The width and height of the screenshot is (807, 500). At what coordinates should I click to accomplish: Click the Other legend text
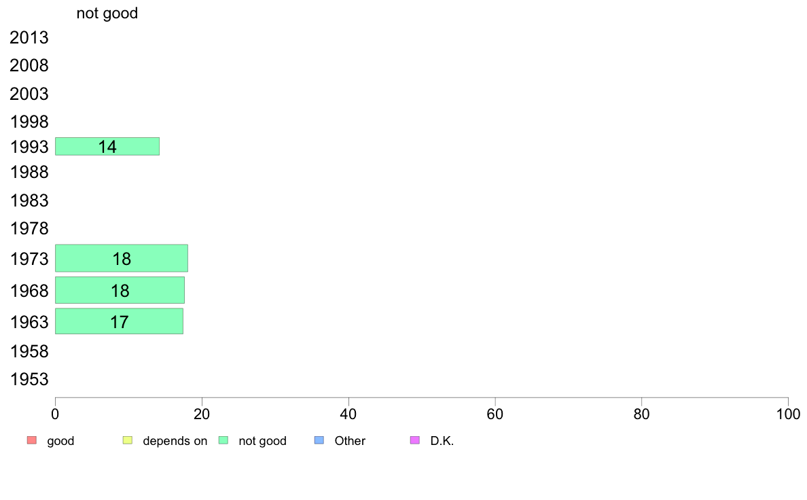pos(350,441)
